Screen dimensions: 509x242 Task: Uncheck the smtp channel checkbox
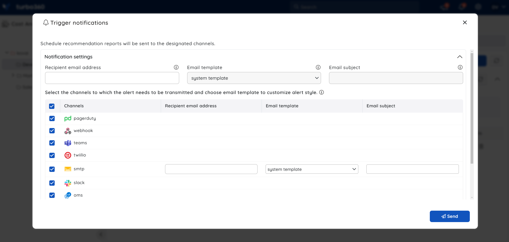click(x=52, y=169)
